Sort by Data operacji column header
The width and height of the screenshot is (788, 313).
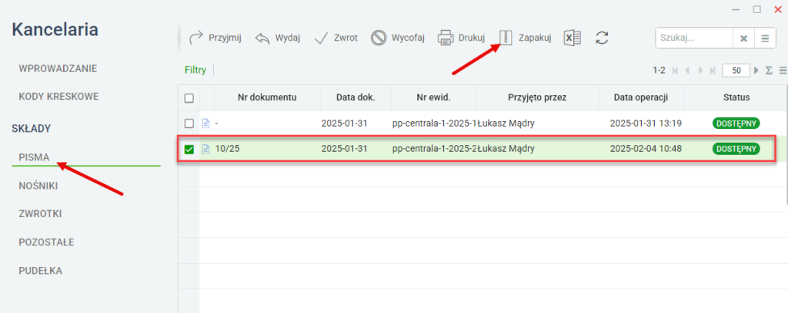[641, 97]
